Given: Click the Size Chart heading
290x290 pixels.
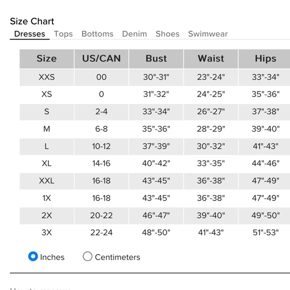Looking at the screenshot, I should [x=32, y=21].
